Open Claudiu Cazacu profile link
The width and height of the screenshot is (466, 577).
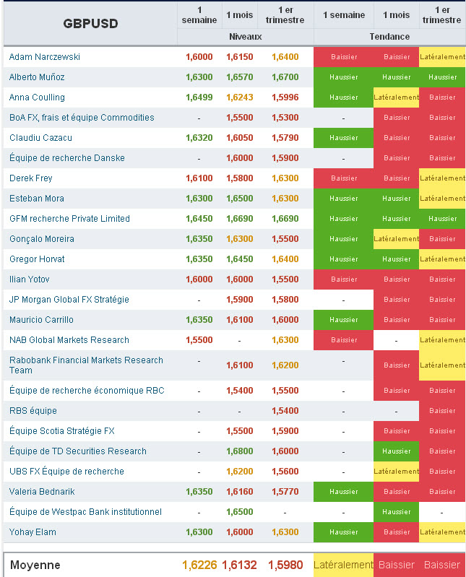41,138
